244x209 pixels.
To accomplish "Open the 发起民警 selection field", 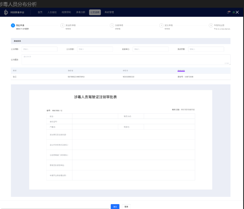I will (x=206, y=49).
